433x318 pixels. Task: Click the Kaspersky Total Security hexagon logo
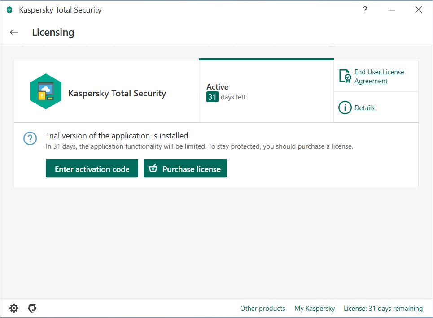pos(46,91)
